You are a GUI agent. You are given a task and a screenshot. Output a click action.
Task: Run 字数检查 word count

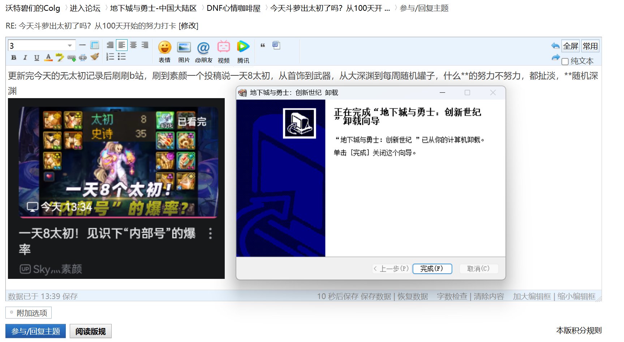[452, 296]
